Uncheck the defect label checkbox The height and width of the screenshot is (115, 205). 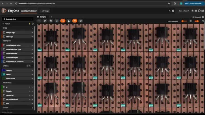[4, 74]
